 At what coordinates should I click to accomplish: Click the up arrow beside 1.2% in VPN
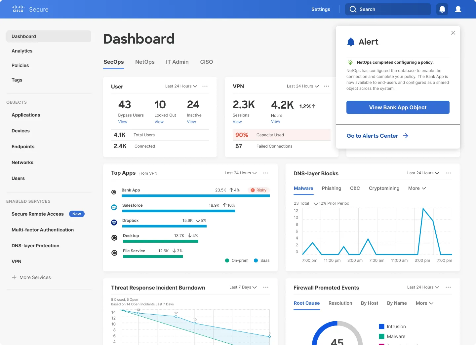pos(314,106)
